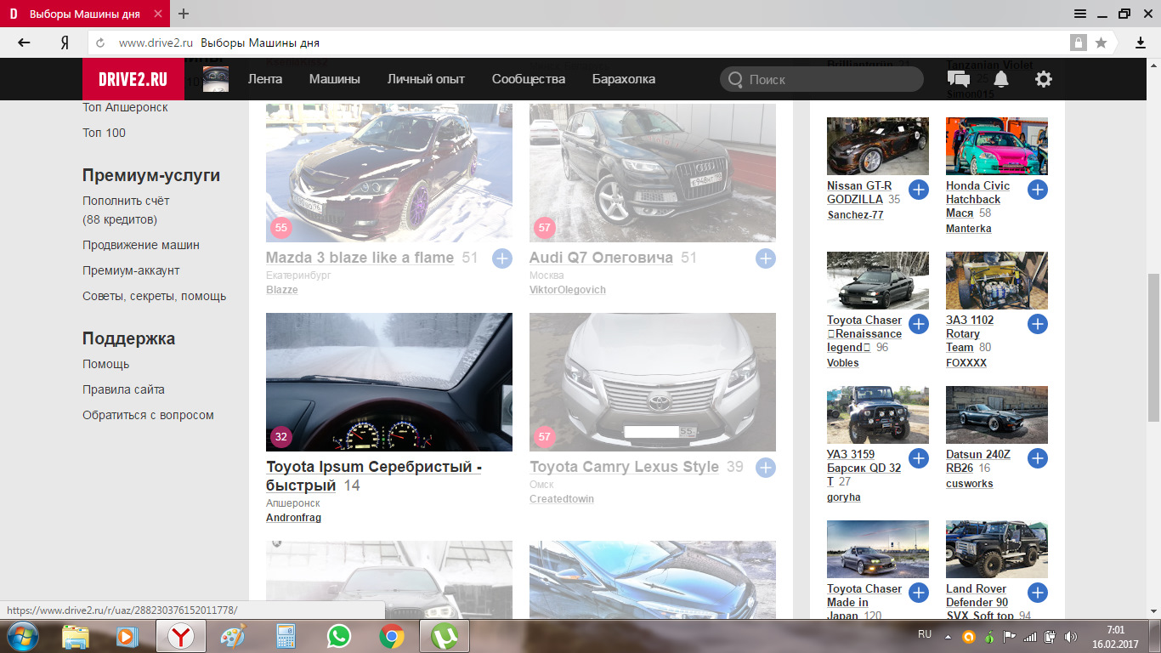Open browser downloads arrow icon
The width and height of the screenshot is (1161, 653).
pyautogui.click(x=1141, y=43)
